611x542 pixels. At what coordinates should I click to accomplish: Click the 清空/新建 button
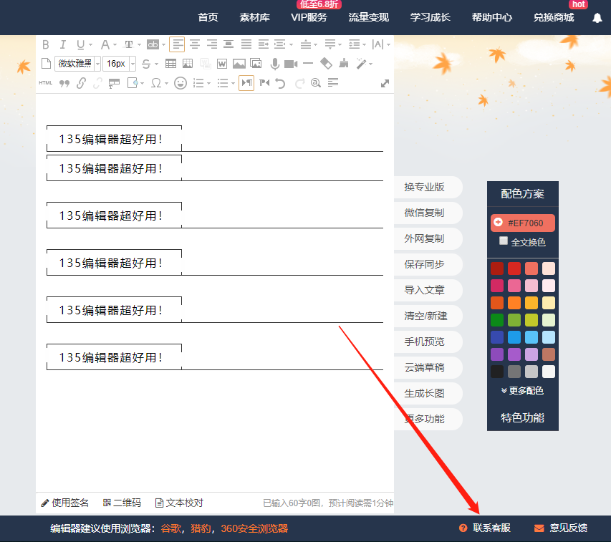coord(428,316)
